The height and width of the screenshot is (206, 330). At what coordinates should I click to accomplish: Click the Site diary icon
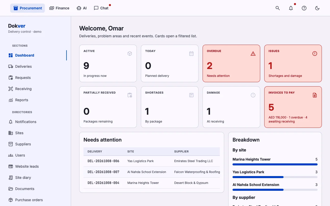click(x=11, y=178)
